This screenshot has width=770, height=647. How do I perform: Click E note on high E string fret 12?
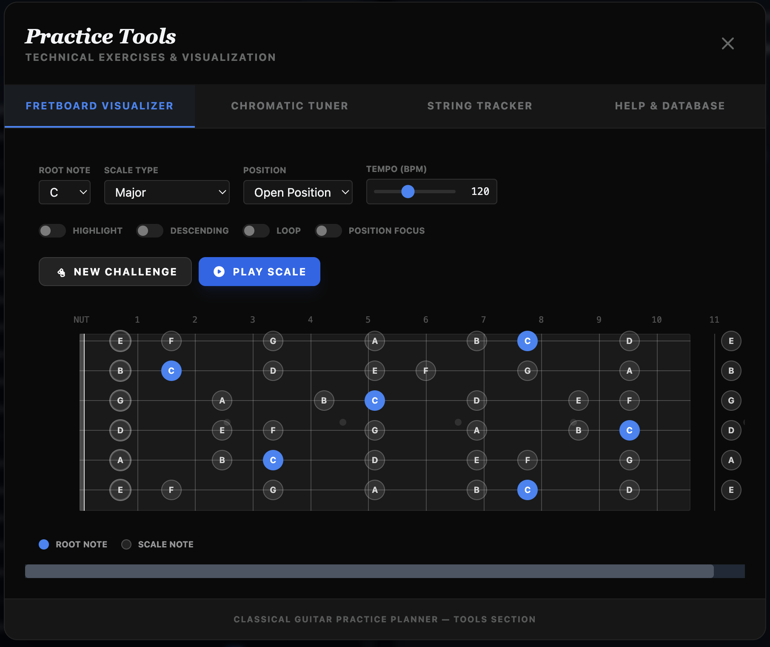pos(731,341)
